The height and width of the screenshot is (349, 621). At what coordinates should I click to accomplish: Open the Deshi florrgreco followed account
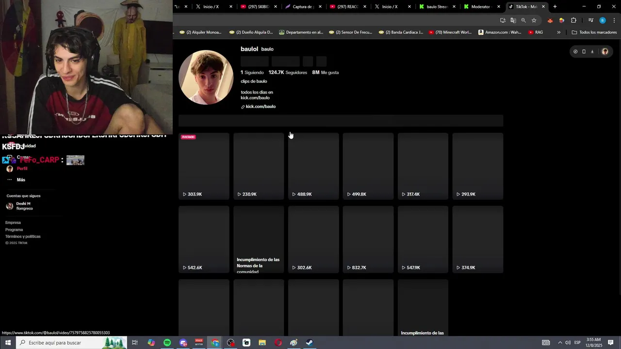[19, 206]
